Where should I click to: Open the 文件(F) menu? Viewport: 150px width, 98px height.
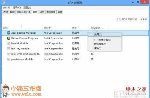tap(7, 8)
